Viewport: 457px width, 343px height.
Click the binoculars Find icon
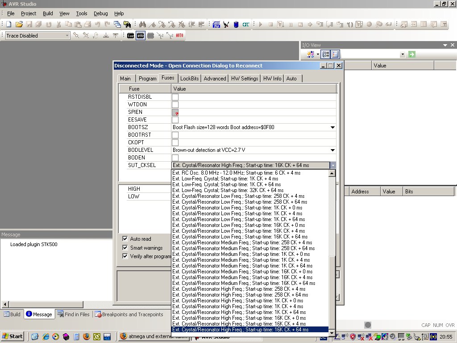point(142,25)
